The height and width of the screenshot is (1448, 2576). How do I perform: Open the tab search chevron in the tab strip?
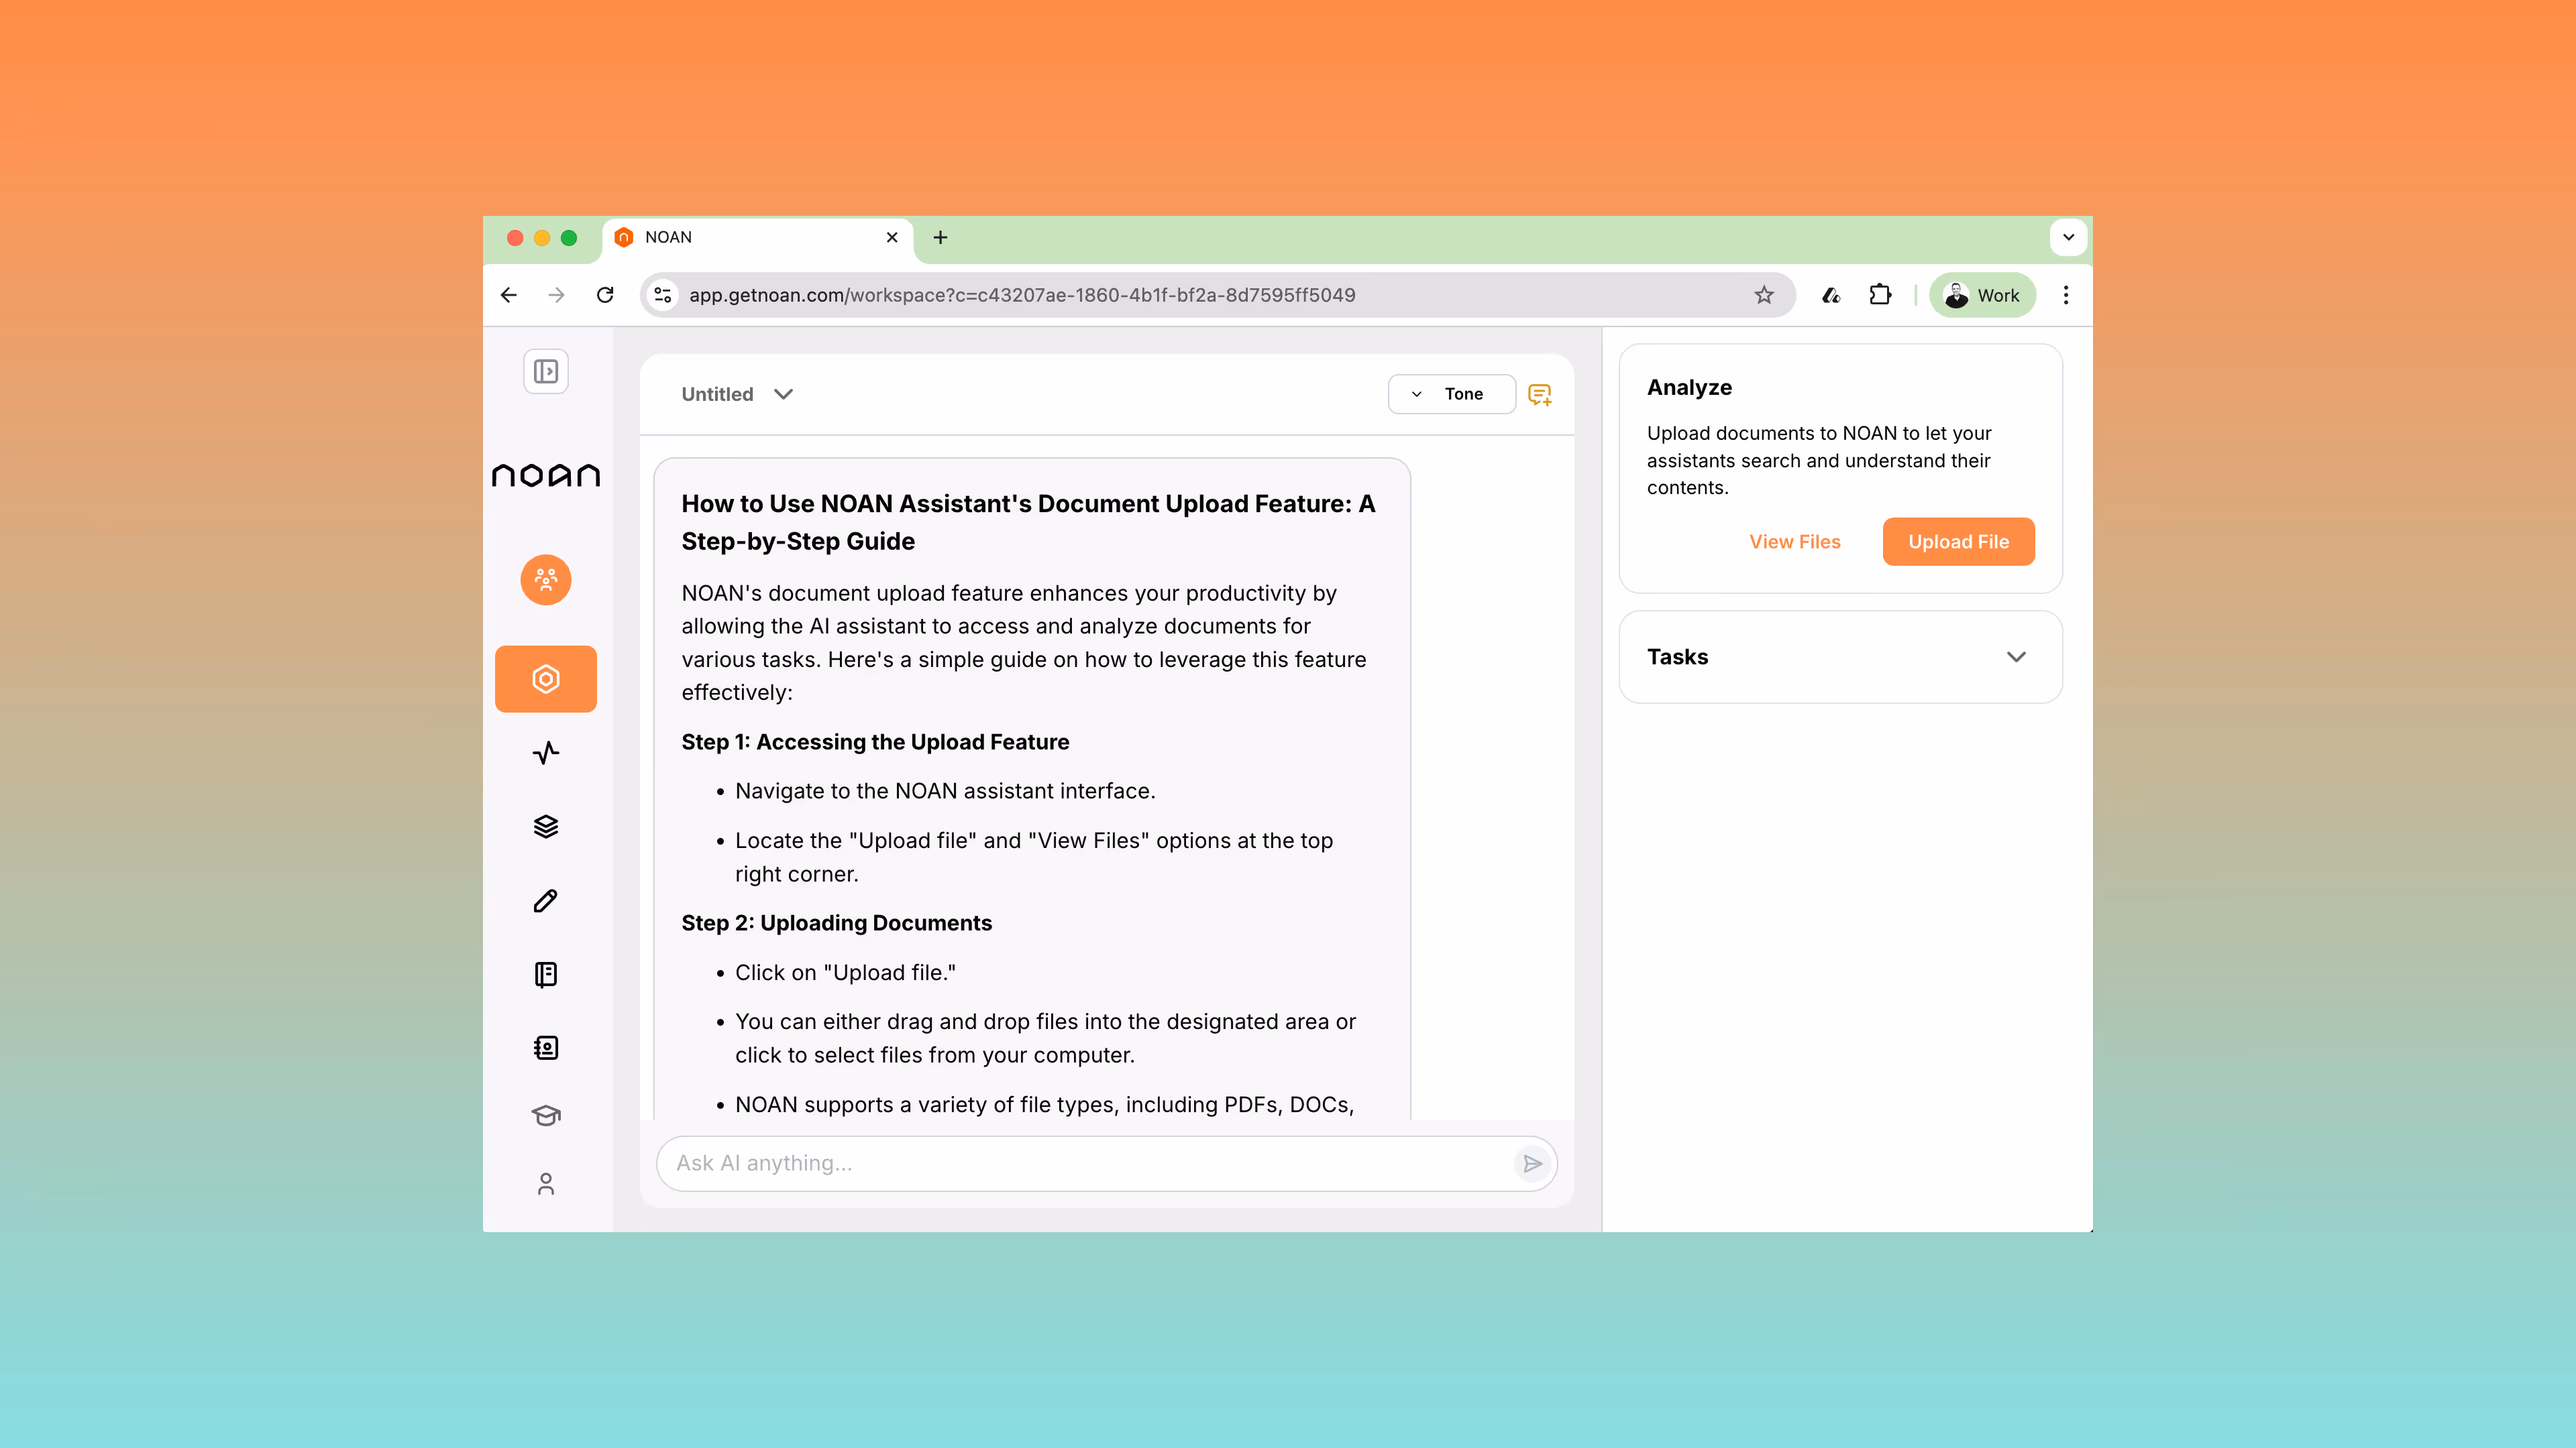(x=2069, y=238)
